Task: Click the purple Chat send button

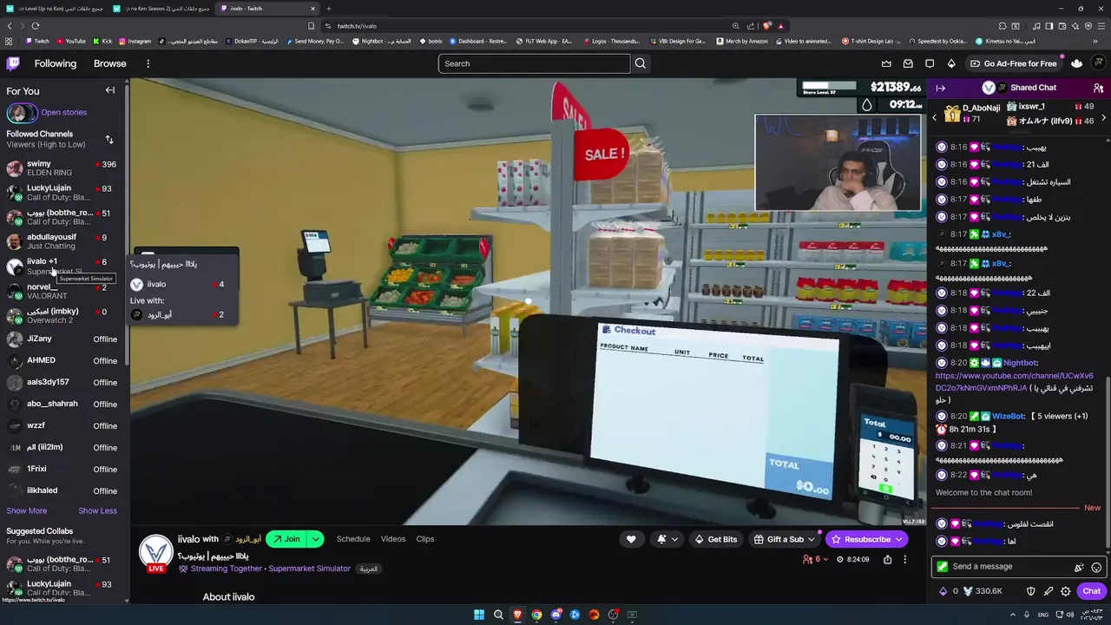Action: [x=1091, y=591]
